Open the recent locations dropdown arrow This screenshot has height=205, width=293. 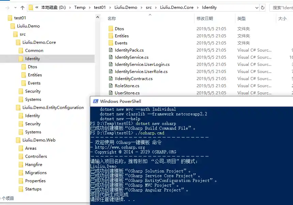[15, 7]
